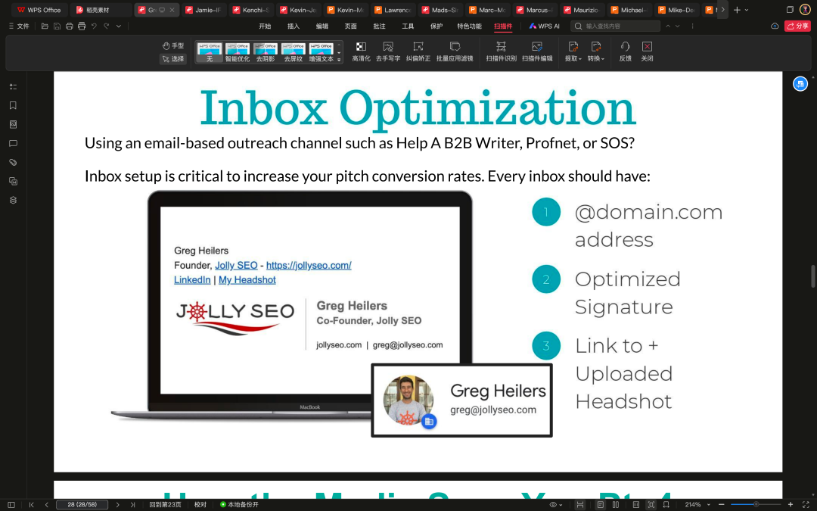Image resolution: width=817 pixels, height=511 pixels.
Task: Click the 关闭 close scan mode icon
Action: point(647,51)
